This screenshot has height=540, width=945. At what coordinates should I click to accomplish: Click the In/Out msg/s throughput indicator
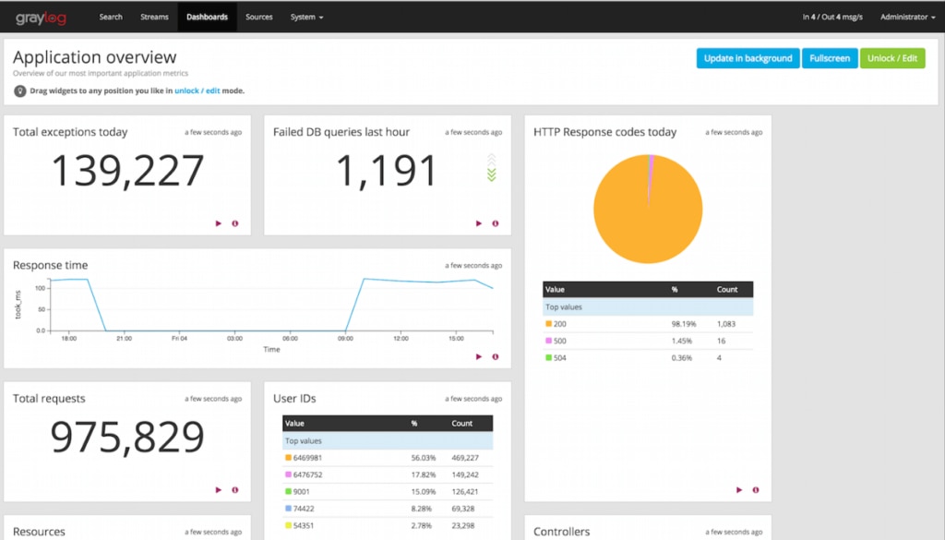click(x=832, y=17)
